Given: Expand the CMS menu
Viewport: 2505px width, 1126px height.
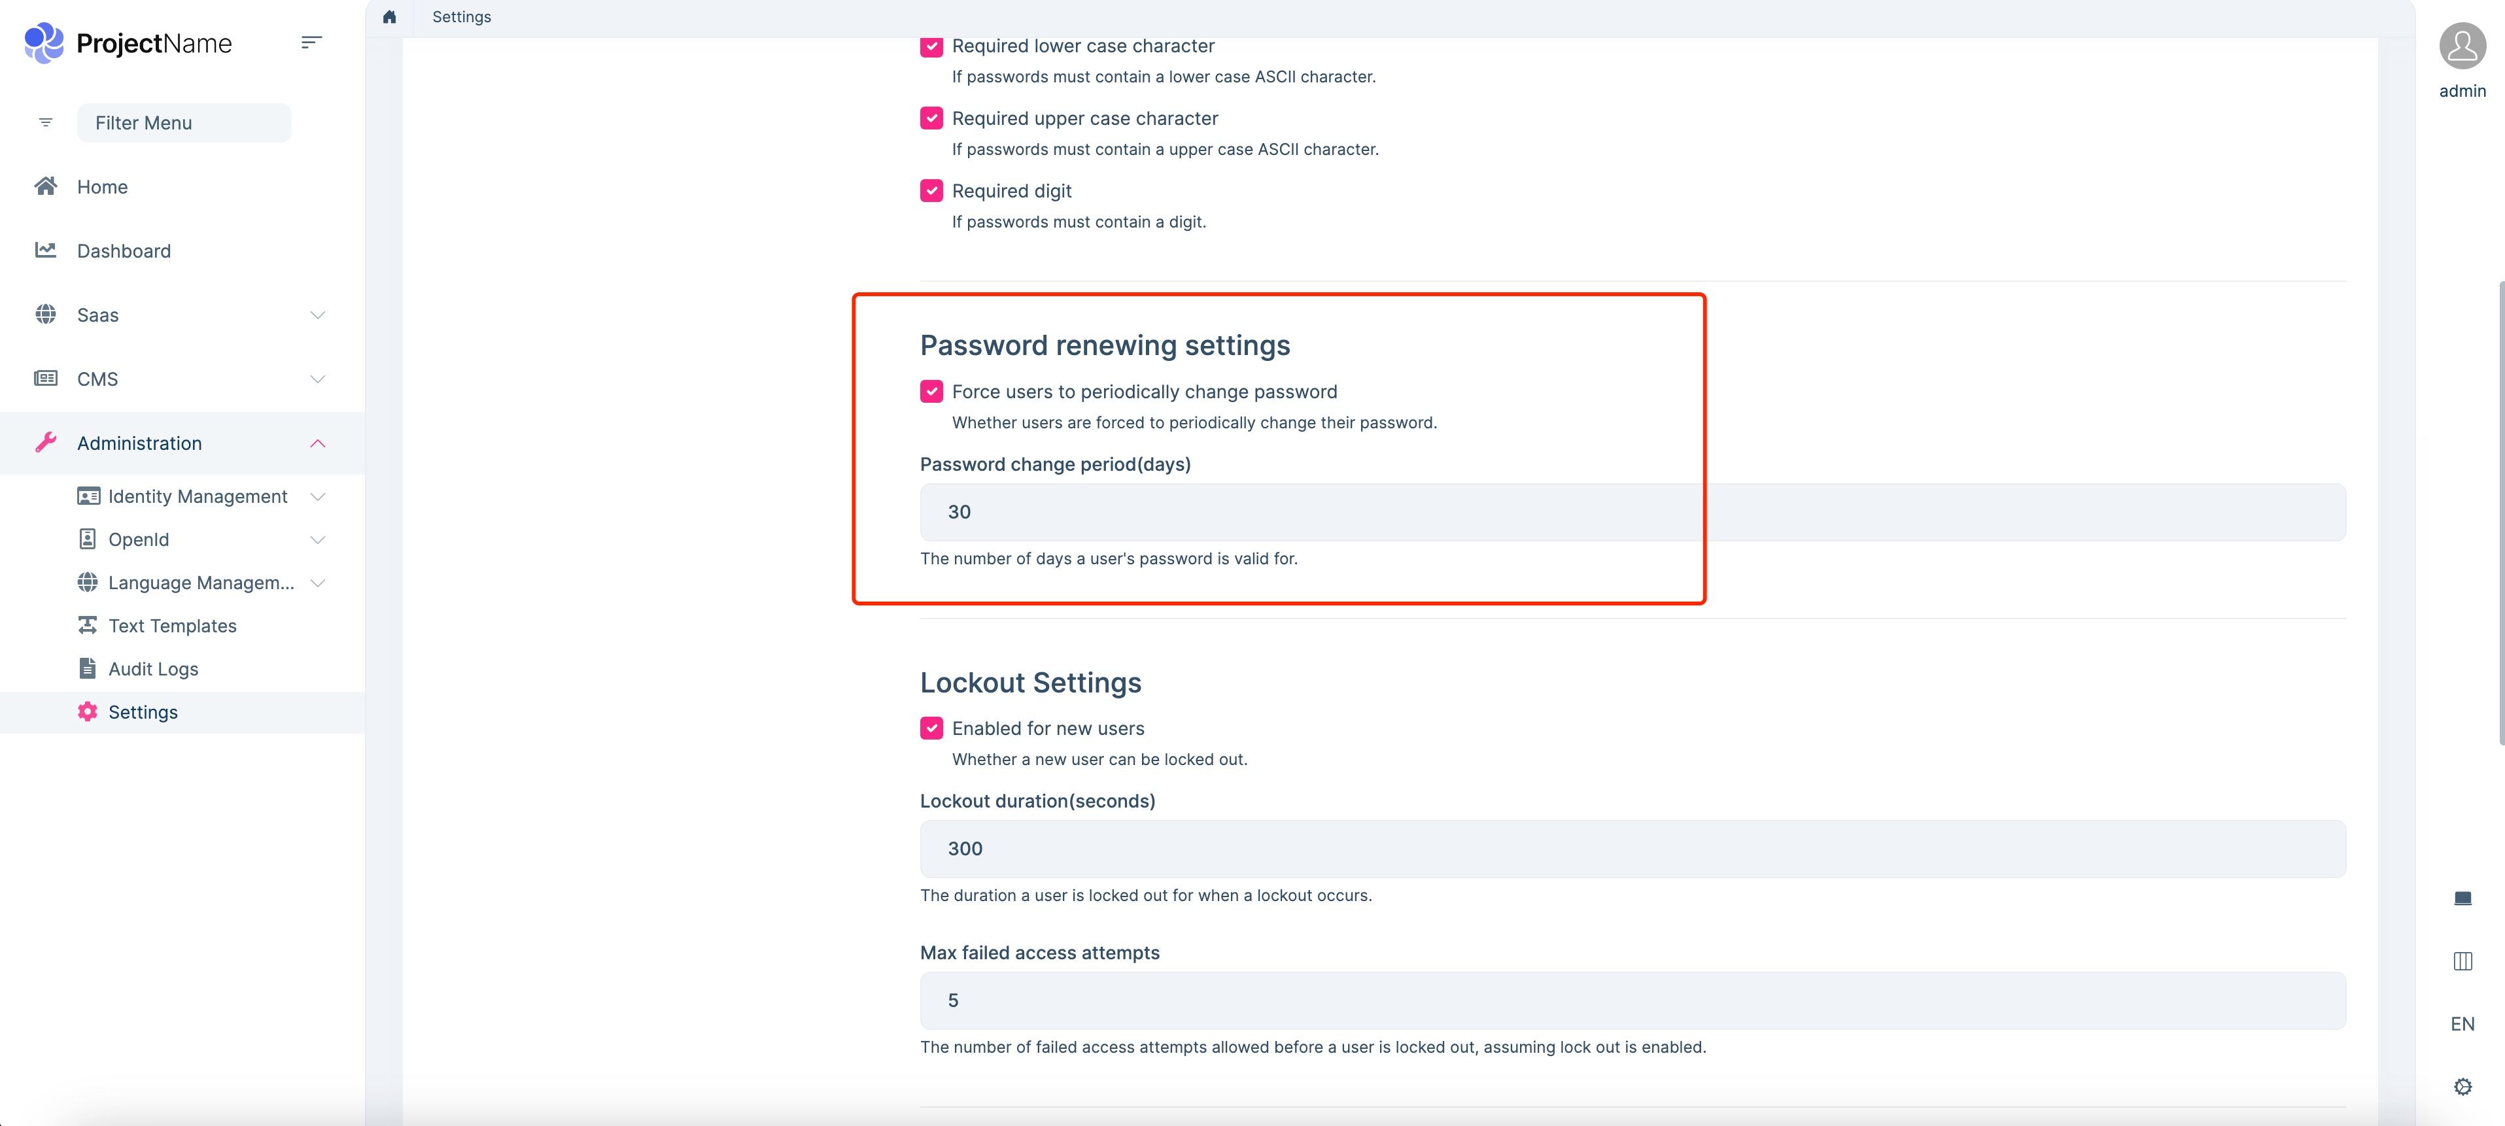Looking at the screenshot, I should click(x=318, y=378).
